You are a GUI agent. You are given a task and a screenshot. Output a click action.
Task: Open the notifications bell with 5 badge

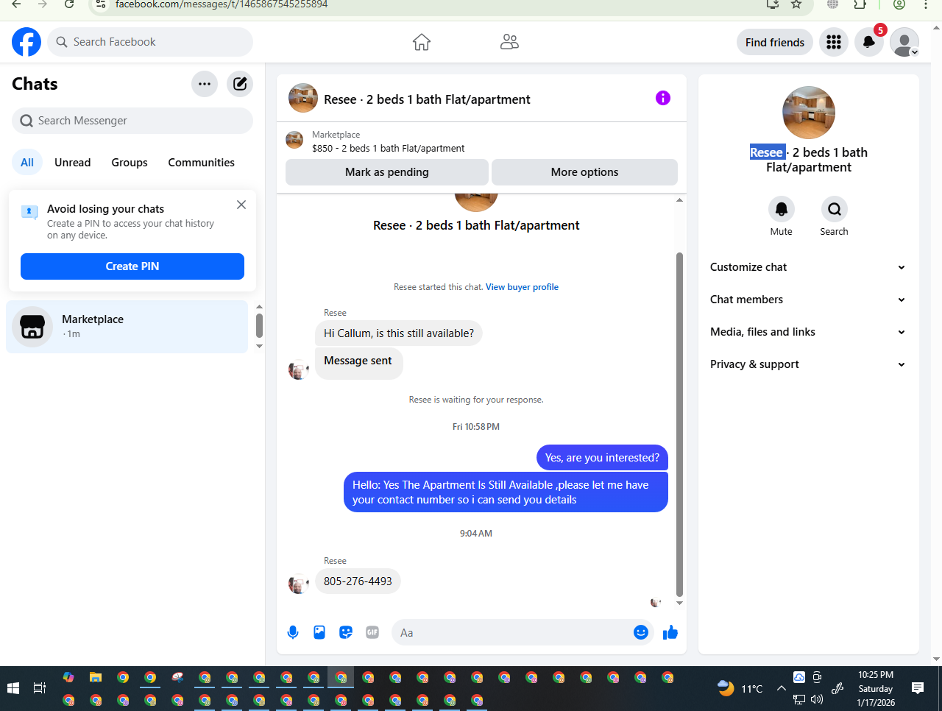click(x=869, y=42)
